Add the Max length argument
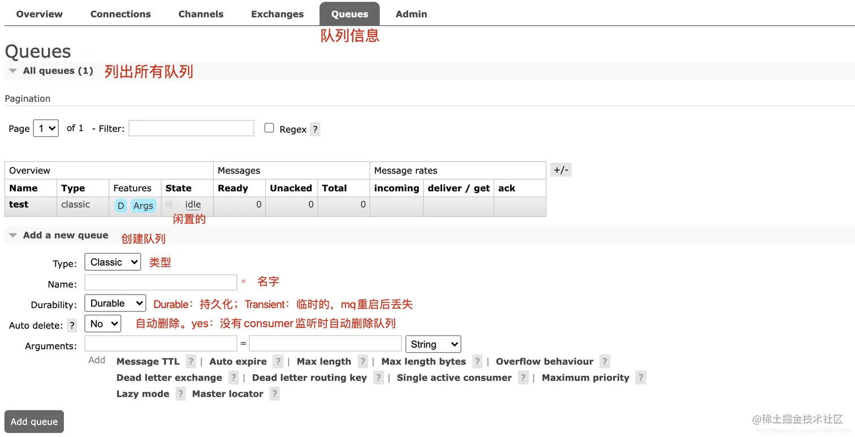This screenshot has width=855, height=437. coord(324,362)
